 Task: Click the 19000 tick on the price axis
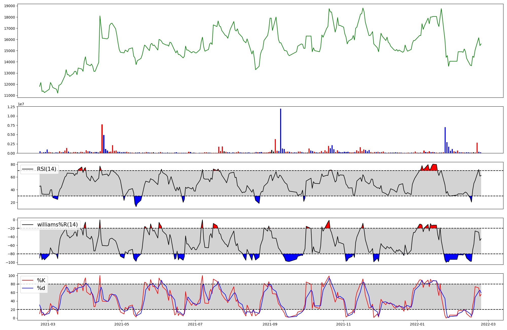click(10, 6)
